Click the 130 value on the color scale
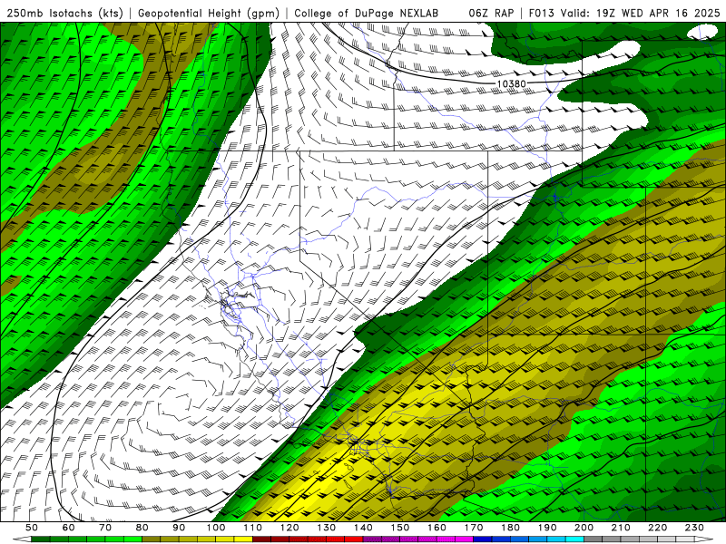726x544 pixels. (327, 528)
